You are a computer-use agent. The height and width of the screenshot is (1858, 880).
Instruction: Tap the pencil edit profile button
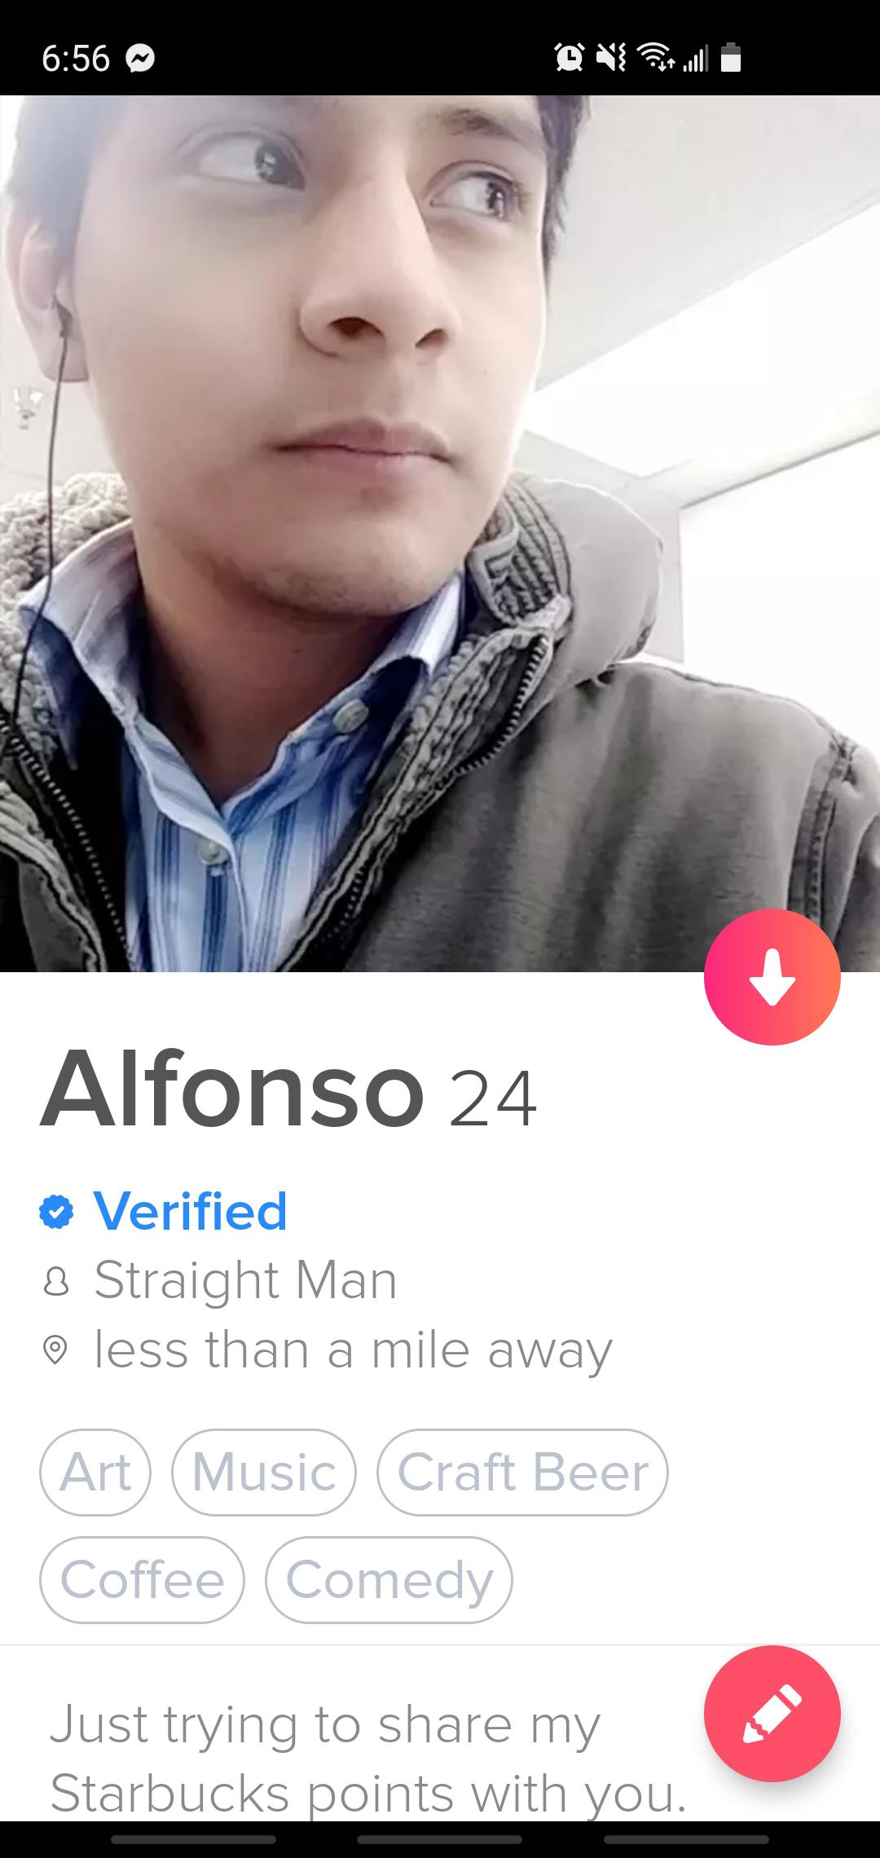tap(772, 1713)
